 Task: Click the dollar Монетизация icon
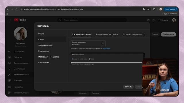9,69
